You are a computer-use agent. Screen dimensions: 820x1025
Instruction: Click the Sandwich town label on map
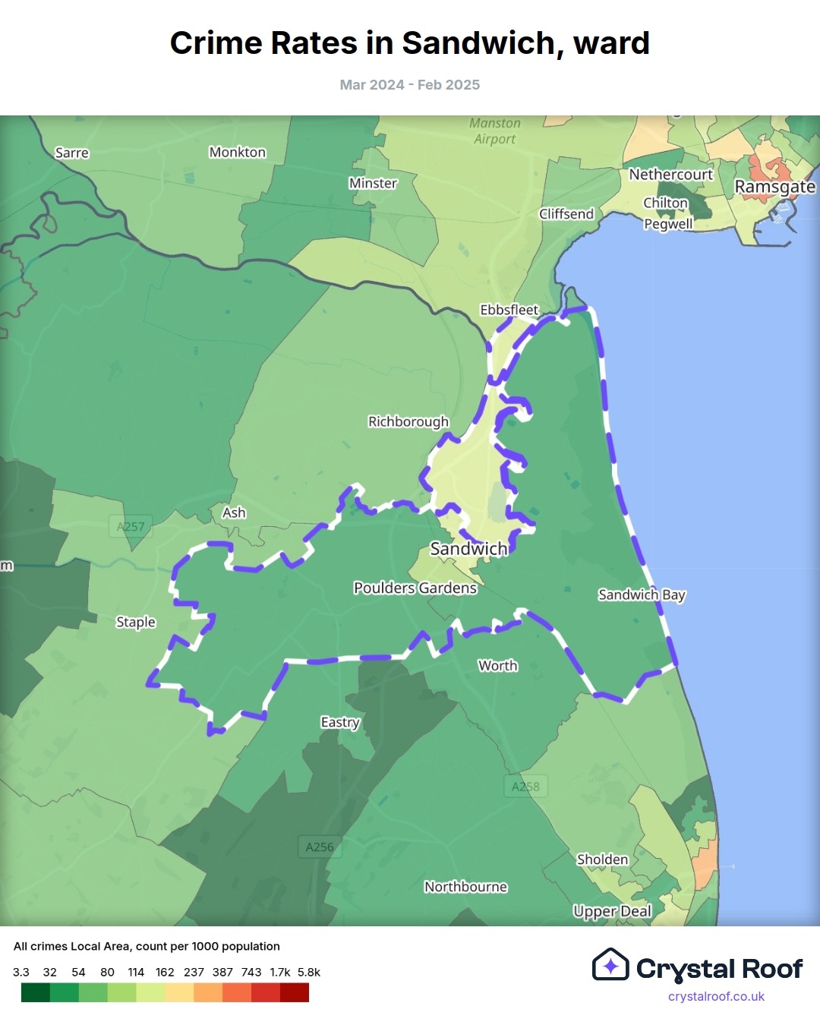[x=468, y=548]
